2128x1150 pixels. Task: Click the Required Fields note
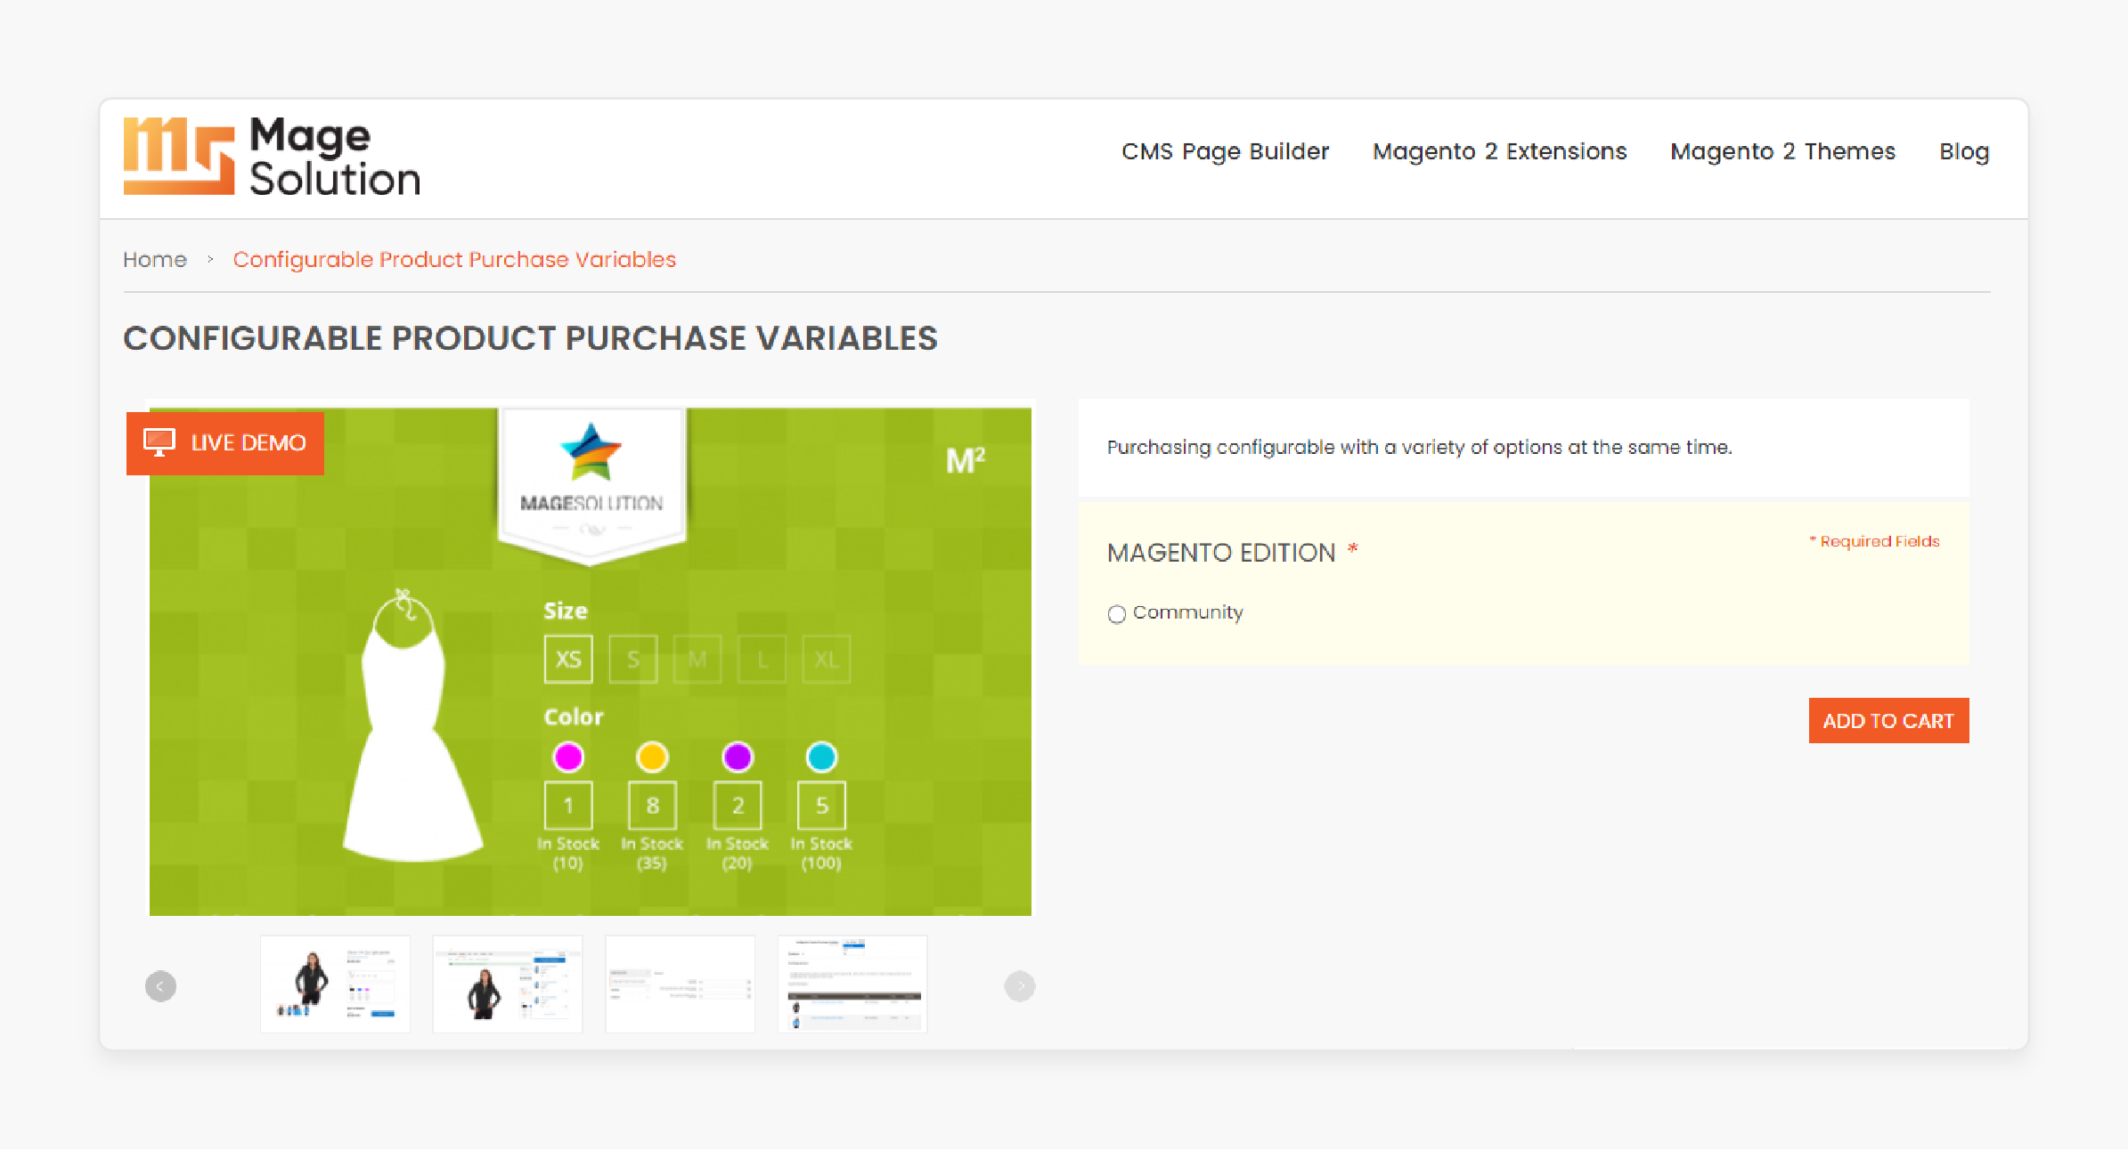point(1874,541)
